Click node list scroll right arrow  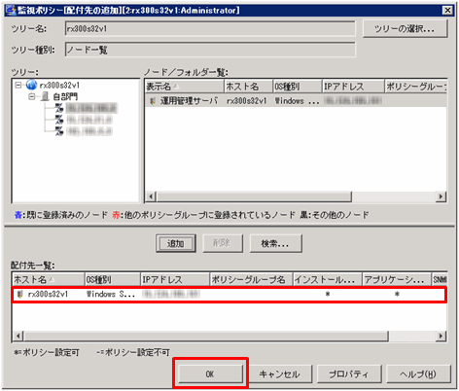pos(441,196)
